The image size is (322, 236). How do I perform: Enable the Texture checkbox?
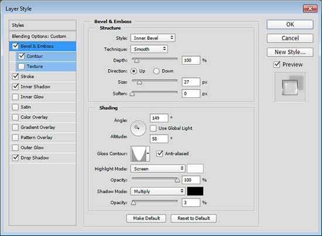click(x=21, y=67)
